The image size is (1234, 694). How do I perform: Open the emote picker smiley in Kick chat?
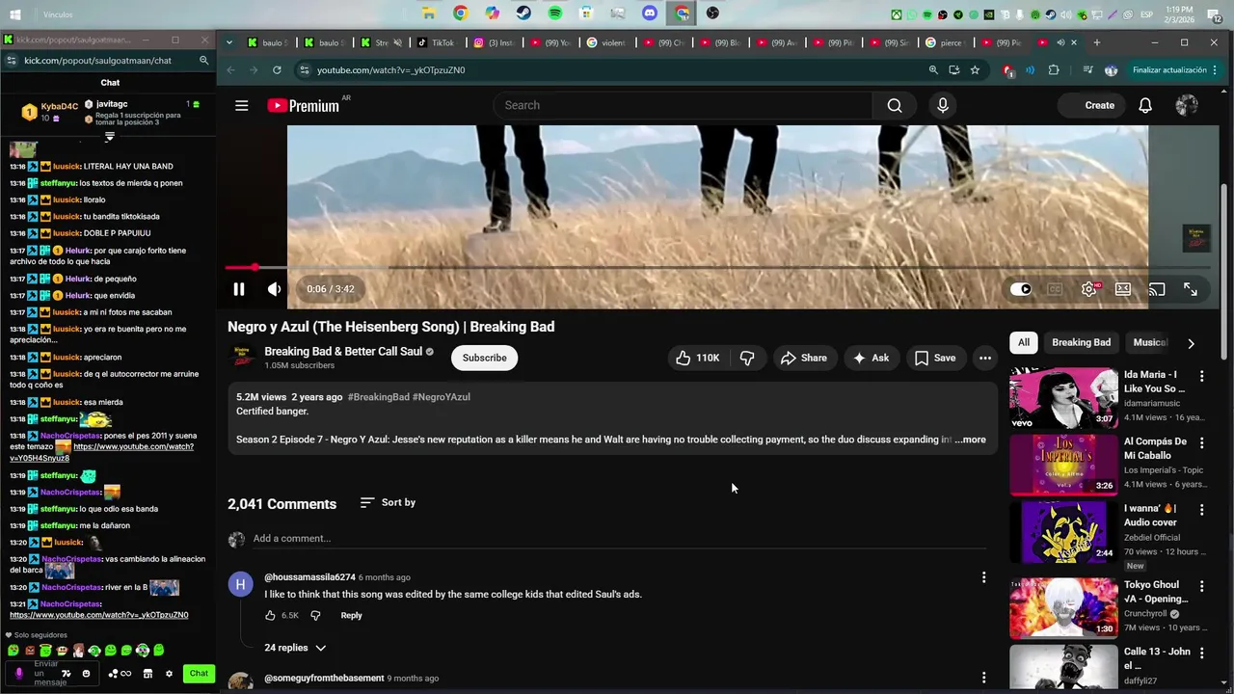click(86, 674)
